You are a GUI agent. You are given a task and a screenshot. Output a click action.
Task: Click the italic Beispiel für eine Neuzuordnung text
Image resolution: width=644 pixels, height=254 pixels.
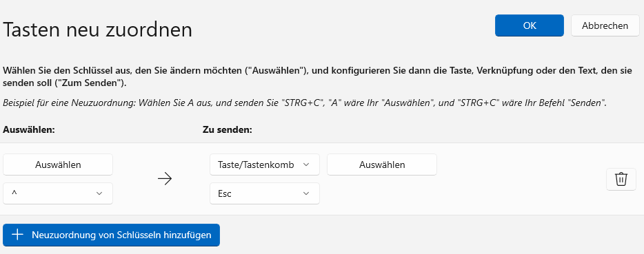[305, 103]
